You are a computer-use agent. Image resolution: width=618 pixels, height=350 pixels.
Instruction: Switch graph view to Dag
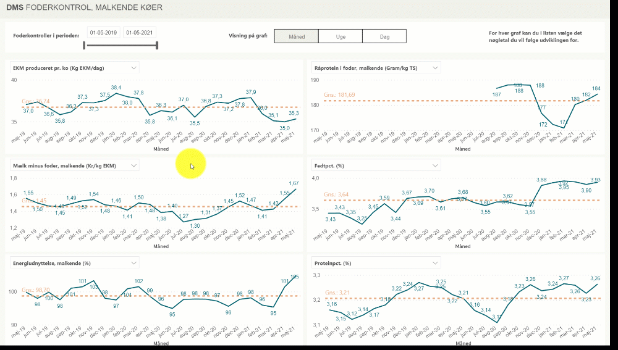tap(384, 36)
